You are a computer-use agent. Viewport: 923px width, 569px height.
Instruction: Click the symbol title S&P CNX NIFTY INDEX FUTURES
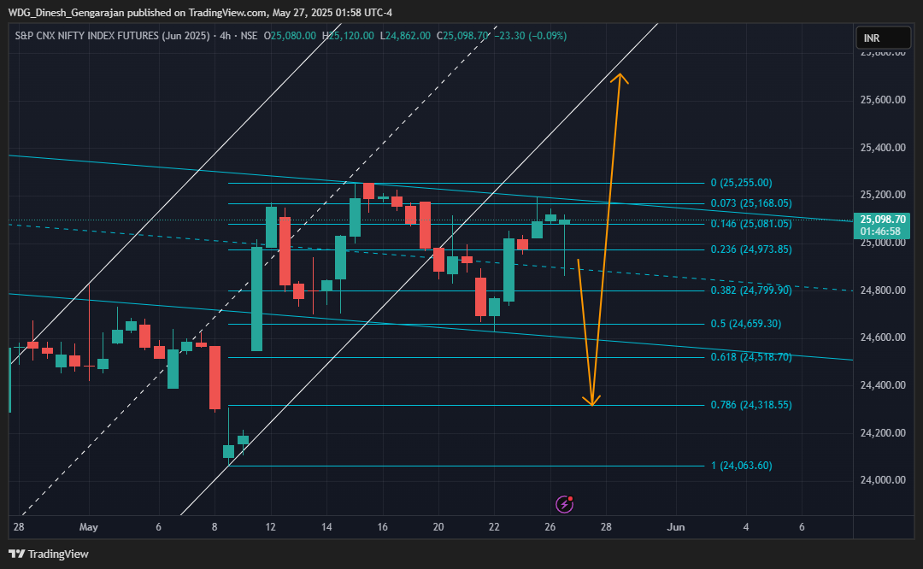click(x=113, y=36)
